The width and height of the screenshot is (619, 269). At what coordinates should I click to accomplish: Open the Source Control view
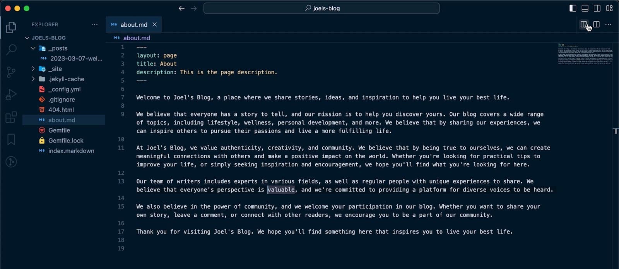pyautogui.click(x=11, y=72)
